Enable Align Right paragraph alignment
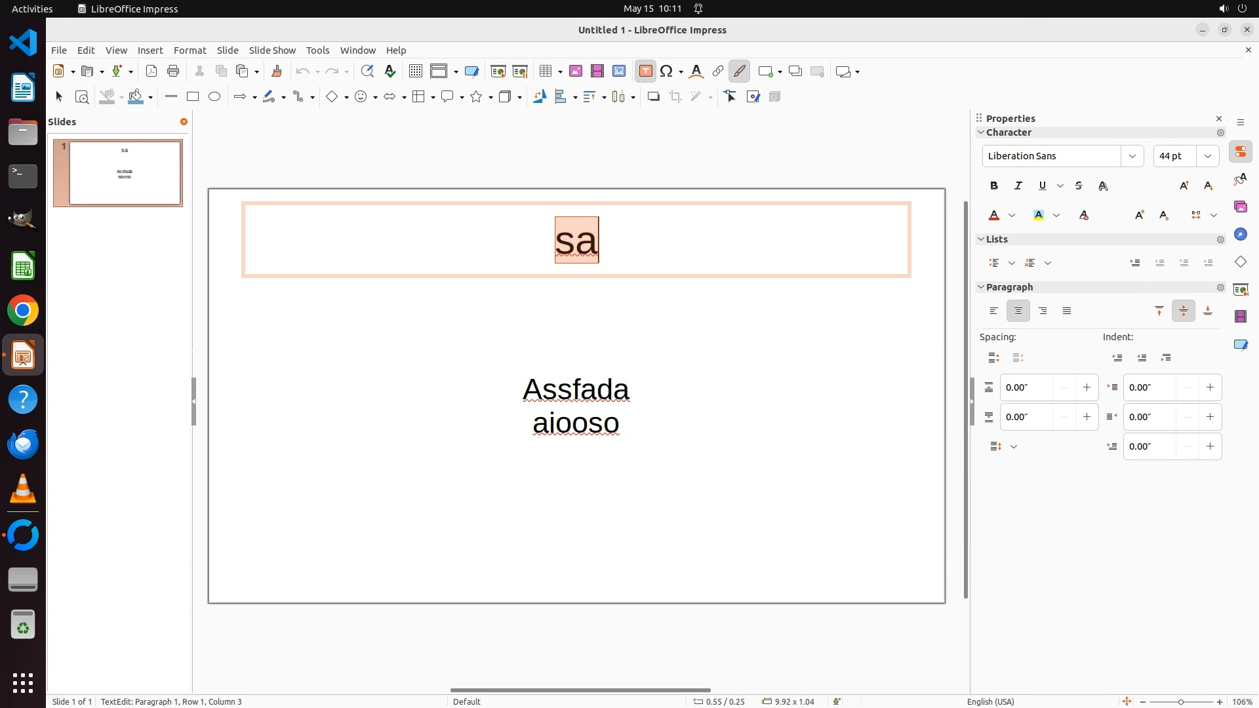 (x=1043, y=311)
